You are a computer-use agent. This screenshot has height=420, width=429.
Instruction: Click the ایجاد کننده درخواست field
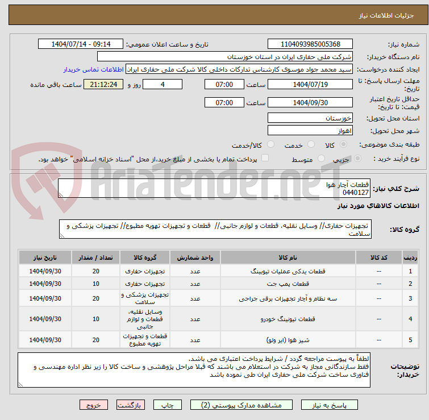(239, 69)
